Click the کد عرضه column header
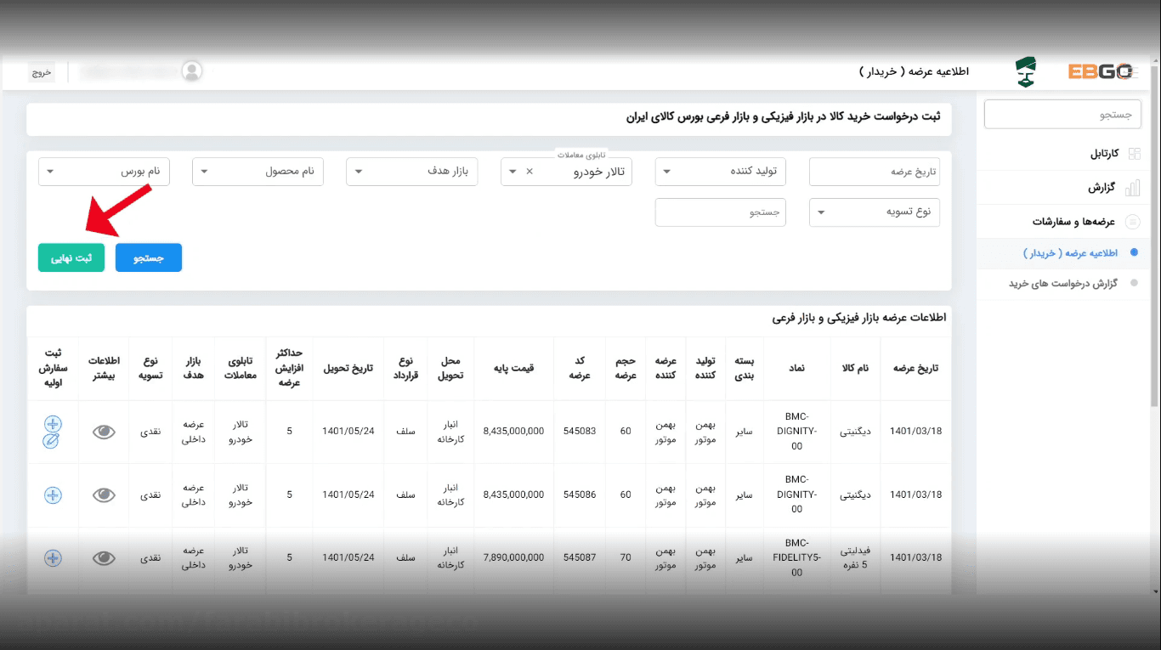The height and width of the screenshot is (650, 1161). pyautogui.click(x=580, y=369)
